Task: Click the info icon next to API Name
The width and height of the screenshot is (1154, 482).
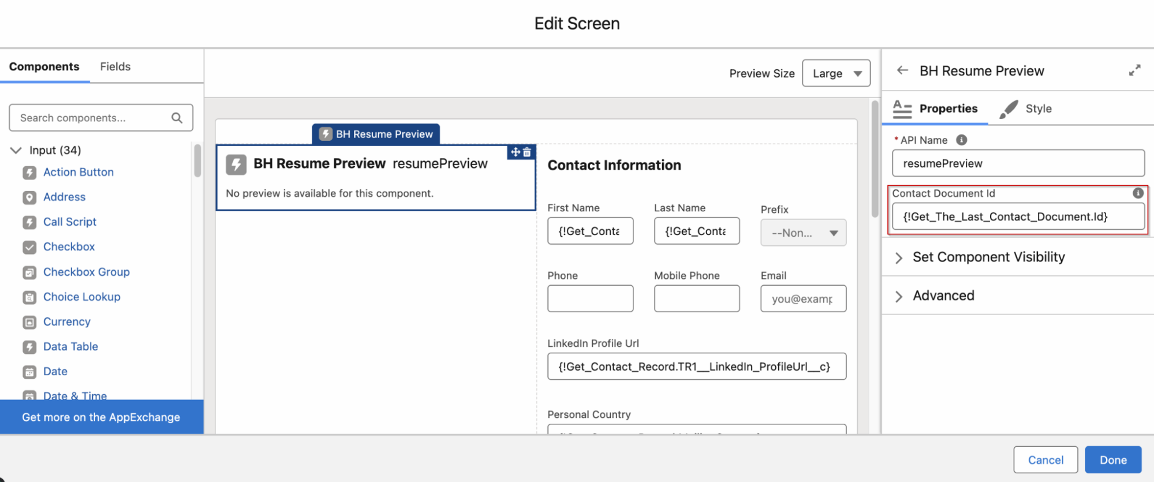Action: [x=961, y=140]
